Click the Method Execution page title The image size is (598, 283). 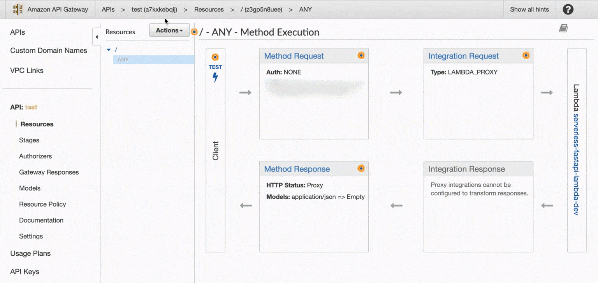259,32
